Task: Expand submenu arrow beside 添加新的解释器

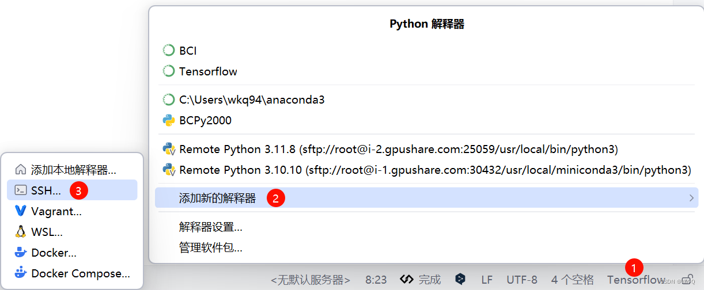Action: 691,198
